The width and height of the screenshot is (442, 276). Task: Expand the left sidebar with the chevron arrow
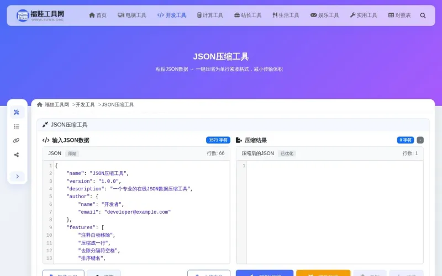pos(18,176)
